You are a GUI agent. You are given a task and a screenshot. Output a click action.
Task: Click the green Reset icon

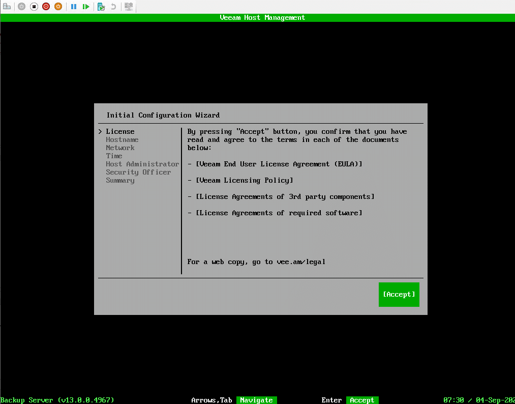tap(86, 7)
